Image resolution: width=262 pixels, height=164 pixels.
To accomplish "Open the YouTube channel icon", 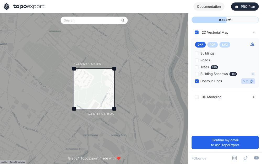I will (x=256, y=158).
